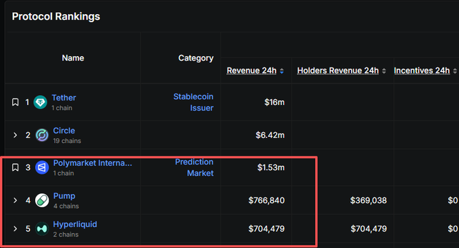Click the Tether logo icon
This screenshot has width=459, height=248.
coord(40,102)
